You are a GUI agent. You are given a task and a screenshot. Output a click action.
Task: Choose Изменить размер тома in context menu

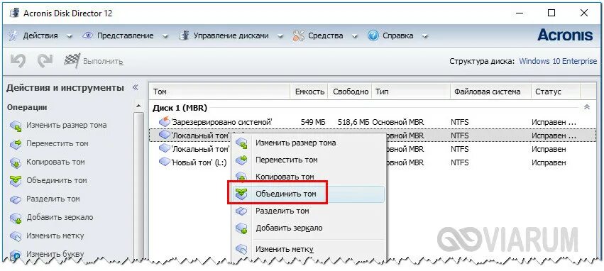coord(308,143)
